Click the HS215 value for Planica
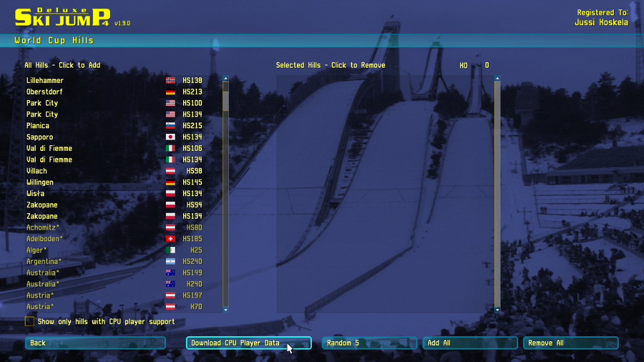This screenshot has width=644, height=362. pyautogui.click(x=192, y=126)
